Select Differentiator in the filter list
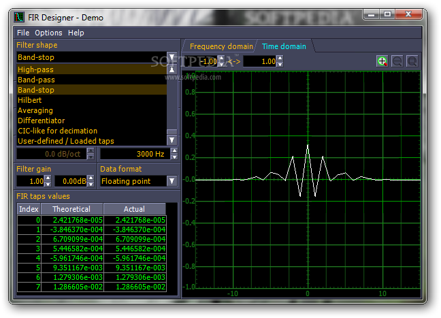Image resolution: width=441 pixels, height=318 pixels. 92,121
